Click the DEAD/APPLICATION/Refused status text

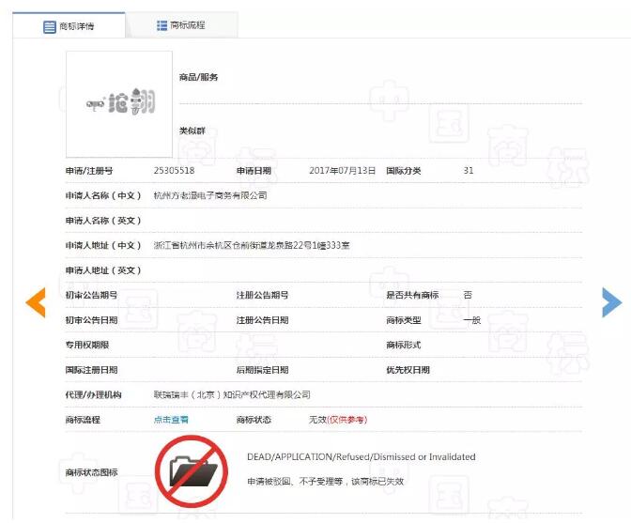pyautogui.click(x=362, y=457)
